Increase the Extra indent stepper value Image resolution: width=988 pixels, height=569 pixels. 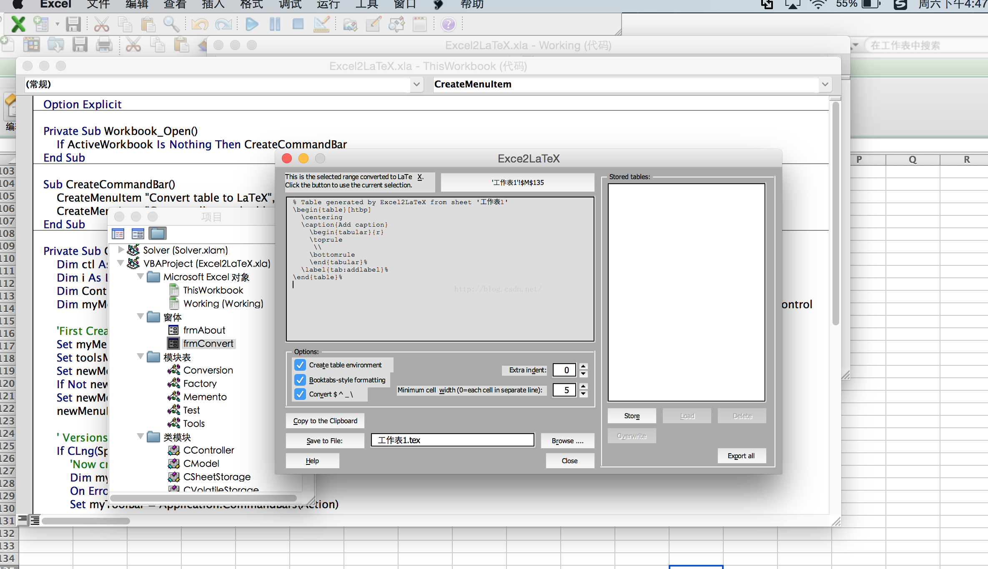[x=583, y=367]
